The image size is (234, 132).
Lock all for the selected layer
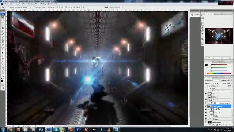218,84
